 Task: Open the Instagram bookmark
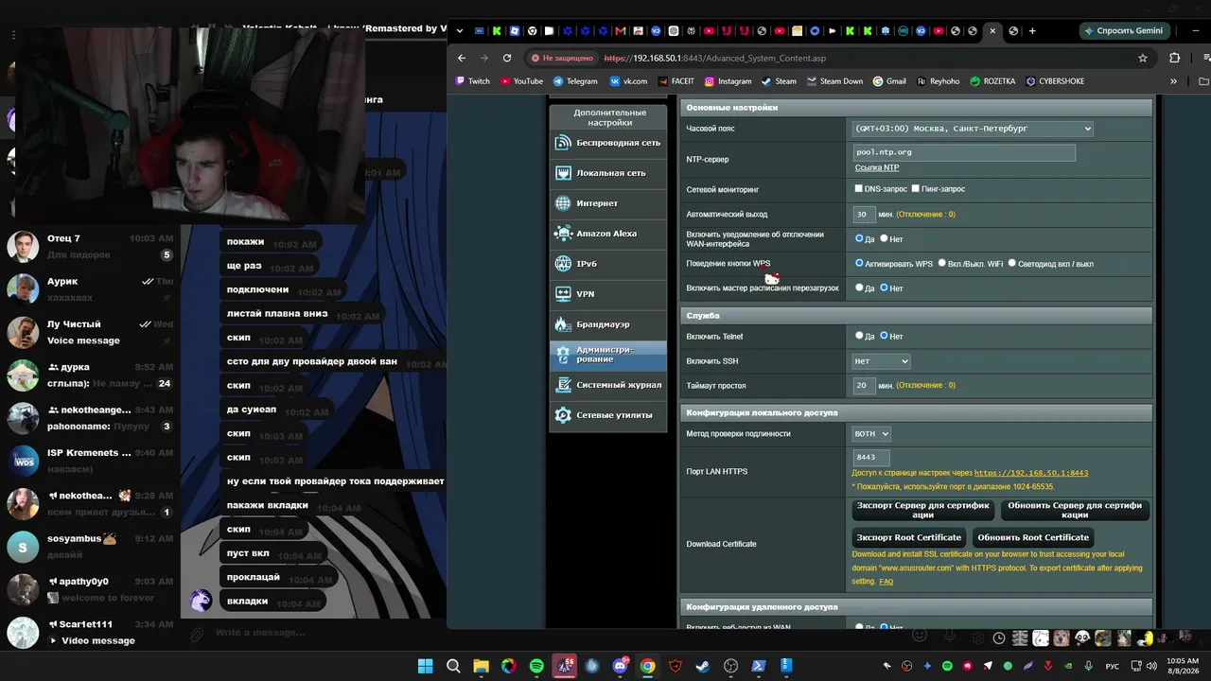pyautogui.click(x=728, y=81)
